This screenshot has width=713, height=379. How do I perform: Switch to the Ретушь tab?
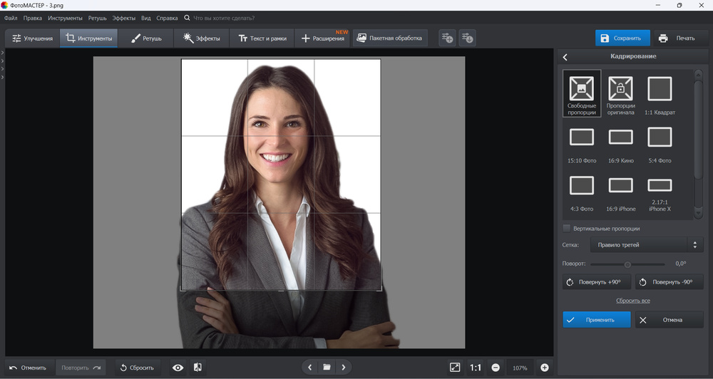point(146,38)
